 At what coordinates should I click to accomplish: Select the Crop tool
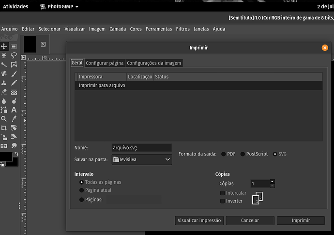coord(4,128)
